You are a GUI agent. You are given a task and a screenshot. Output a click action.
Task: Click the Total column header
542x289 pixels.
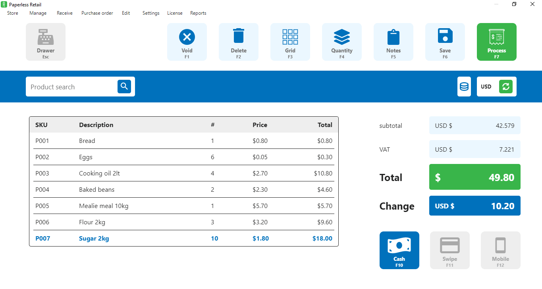(x=325, y=125)
